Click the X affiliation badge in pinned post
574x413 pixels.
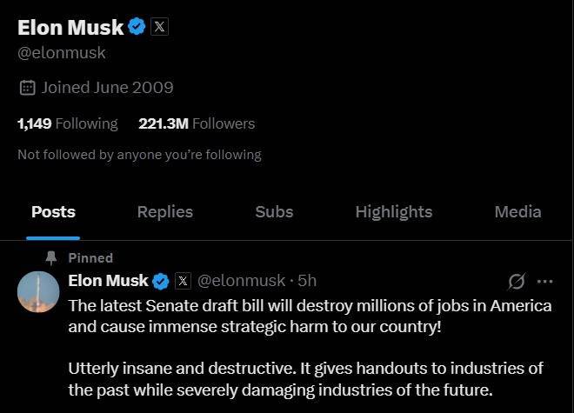[183, 281]
